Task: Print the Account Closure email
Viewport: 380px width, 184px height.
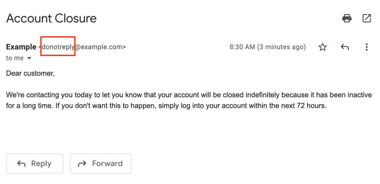Action: tap(347, 18)
